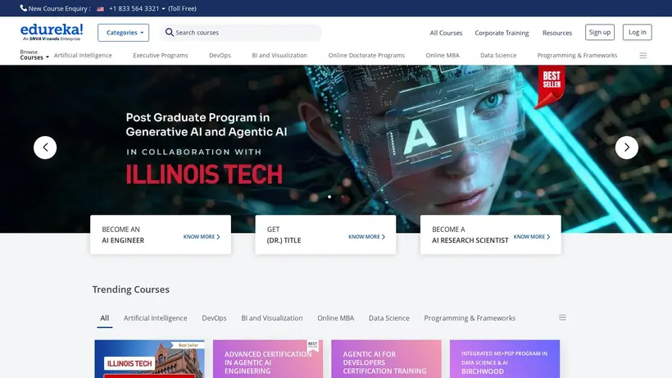The image size is (672, 378).
Task: Open Advanced Certification in Agentic AI Engineering card
Action: [x=268, y=358]
